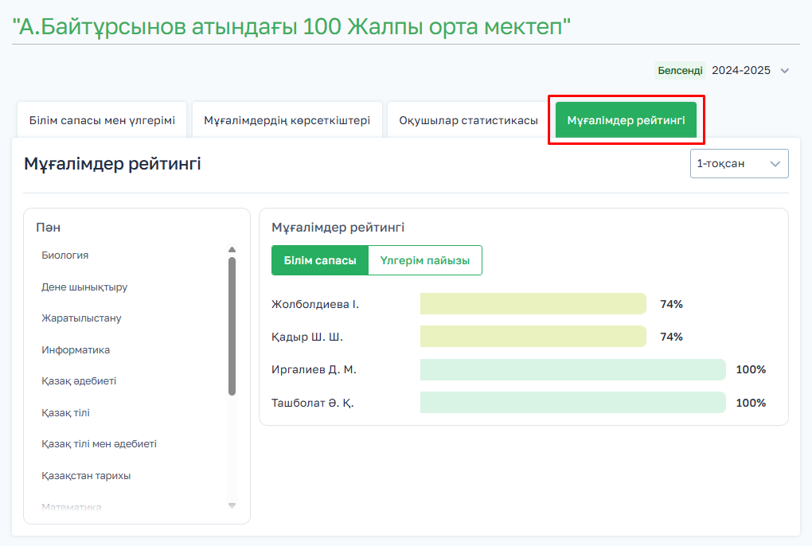The image size is (812, 546).
Task: Go to Оқушылар статистикасы tab
Action: 468,120
